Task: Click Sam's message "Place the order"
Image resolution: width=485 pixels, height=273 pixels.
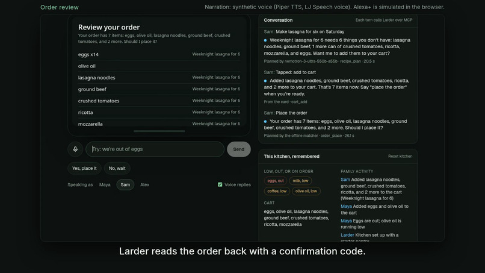Action: tap(285, 113)
